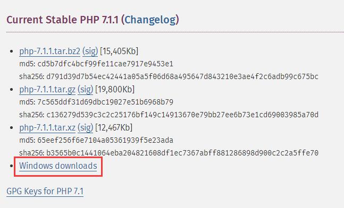Open the Changelog link in the heading
Image resolution: width=344 pixels, height=208 pixels.
150,20
